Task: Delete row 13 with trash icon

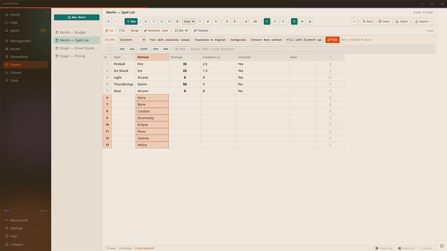Action: coord(330,145)
